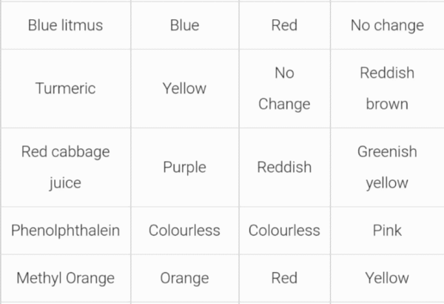Select the "Purple" cell

point(184,167)
